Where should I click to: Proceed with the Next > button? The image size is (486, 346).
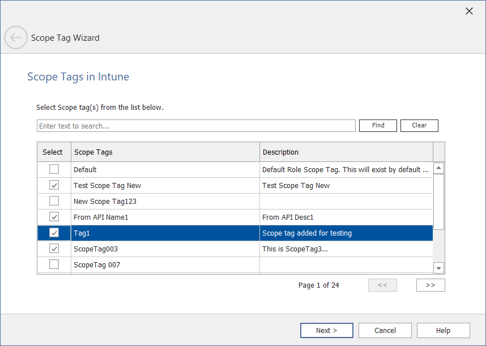[327, 331]
